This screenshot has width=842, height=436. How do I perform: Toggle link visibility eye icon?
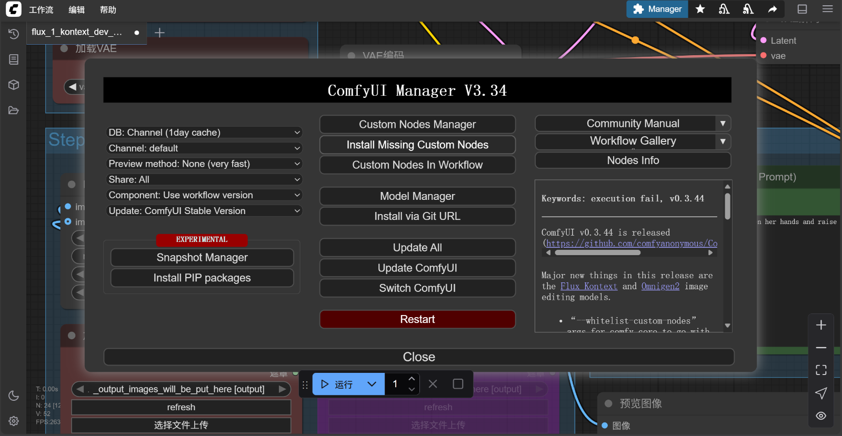click(x=821, y=416)
